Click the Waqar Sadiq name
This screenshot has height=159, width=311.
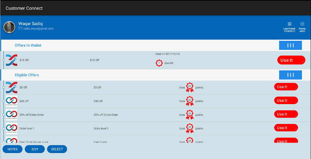[x=31, y=24]
